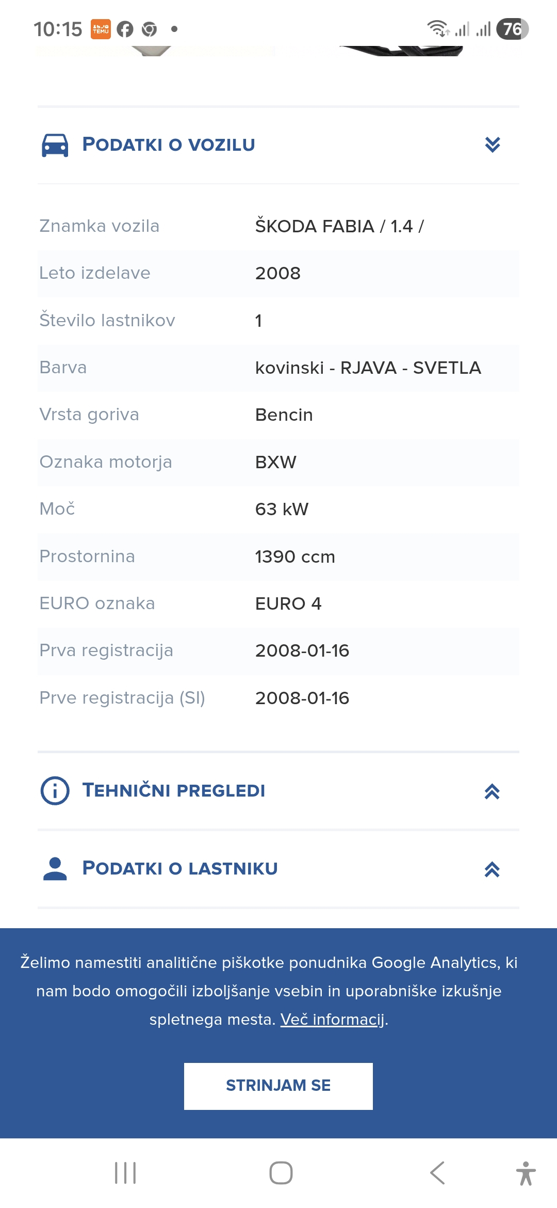Tap the Tehnični pregledi heading
Viewport: 557px width, 1208px height.
(x=174, y=790)
